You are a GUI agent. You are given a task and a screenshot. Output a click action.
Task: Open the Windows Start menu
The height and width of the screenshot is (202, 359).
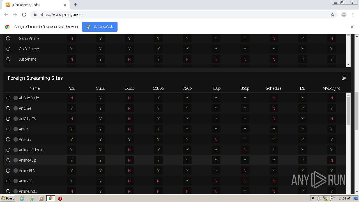[8, 198]
